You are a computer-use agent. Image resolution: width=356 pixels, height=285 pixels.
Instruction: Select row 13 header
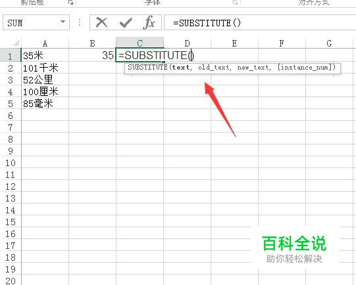click(x=11, y=198)
